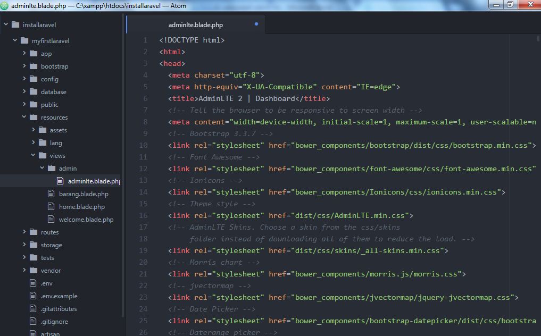Expand the assets folder chevron
The width and height of the screenshot is (541, 336).
(33, 130)
